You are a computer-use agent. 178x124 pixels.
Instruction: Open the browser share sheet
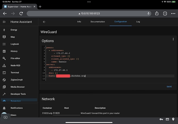pos(157,13)
